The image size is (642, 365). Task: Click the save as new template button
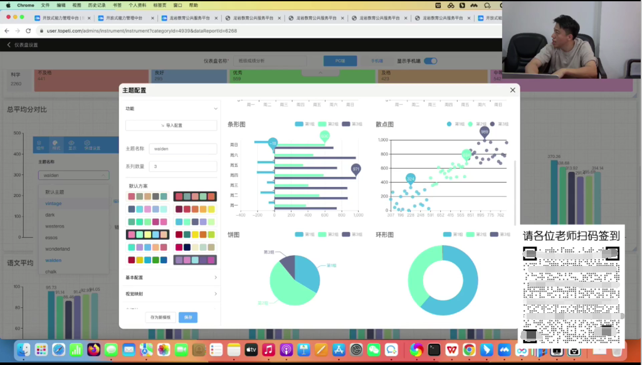pos(160,317)
